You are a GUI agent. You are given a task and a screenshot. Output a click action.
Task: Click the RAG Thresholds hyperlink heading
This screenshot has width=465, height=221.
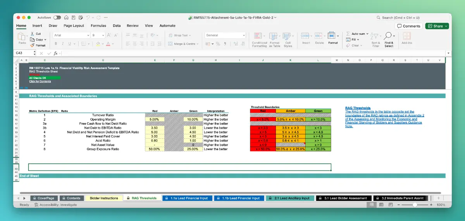358,108
